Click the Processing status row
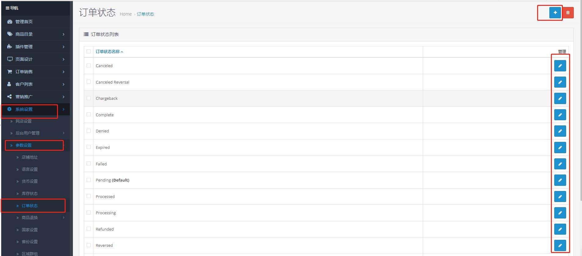582x256 pixels. (106, 213)
